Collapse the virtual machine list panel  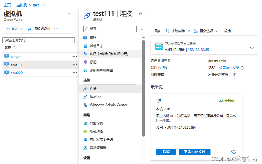(x=69, y=14)
